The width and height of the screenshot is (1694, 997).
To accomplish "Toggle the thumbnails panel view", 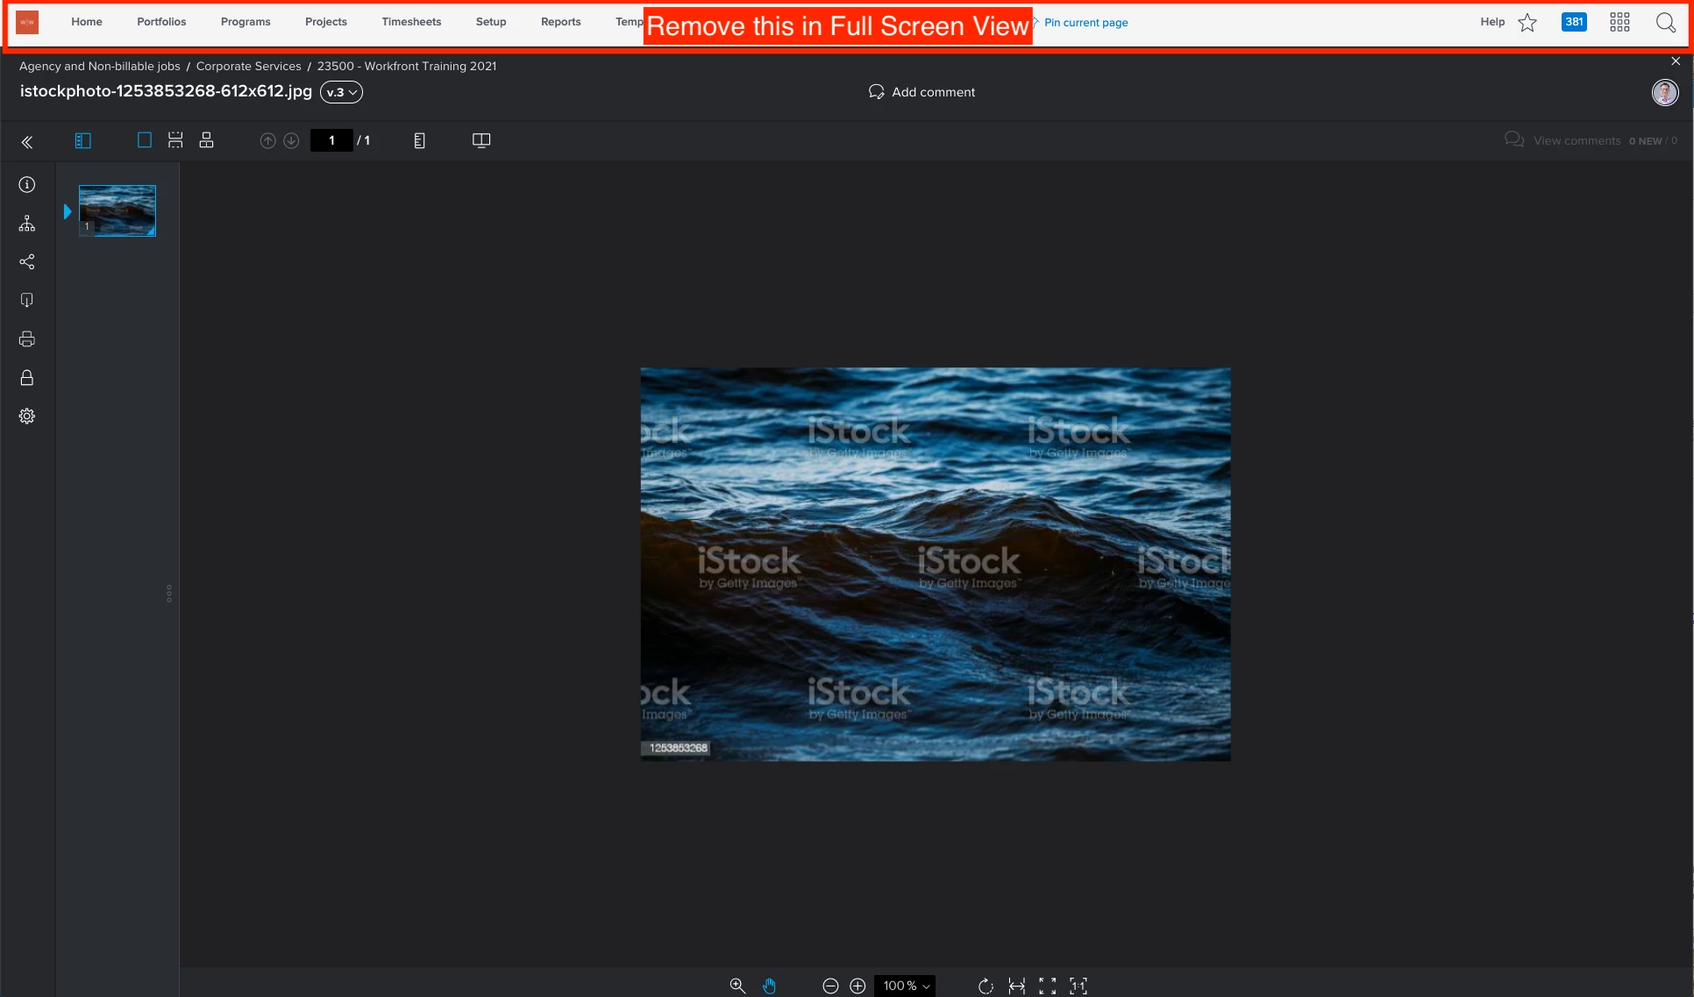I will pyautogui.click(x=83, y=140).
